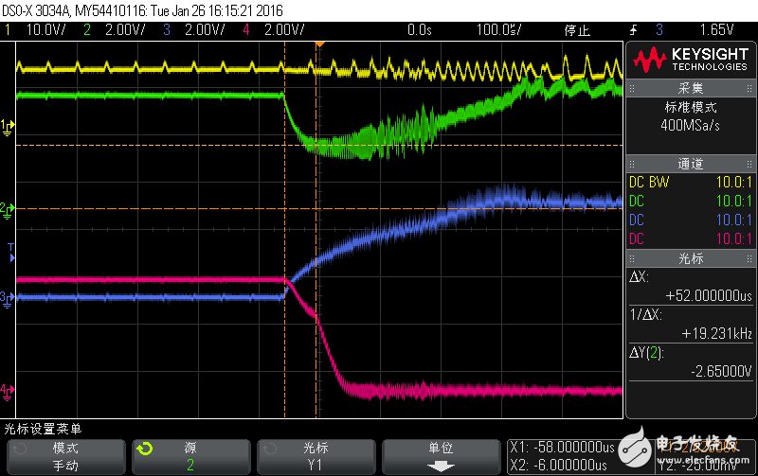Select channel 2 ground marker on left edge

pyautogui.click(x=8, y=208)
